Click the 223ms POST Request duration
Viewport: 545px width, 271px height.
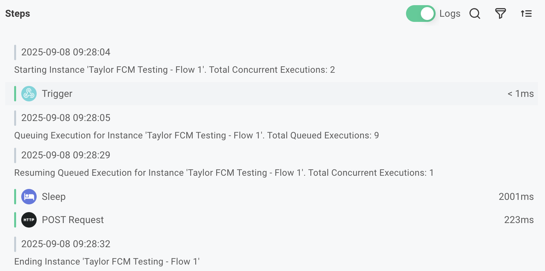click(519, 220)
